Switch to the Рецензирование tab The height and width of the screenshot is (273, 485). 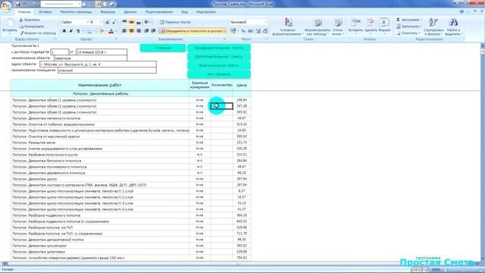click(159, 12)
